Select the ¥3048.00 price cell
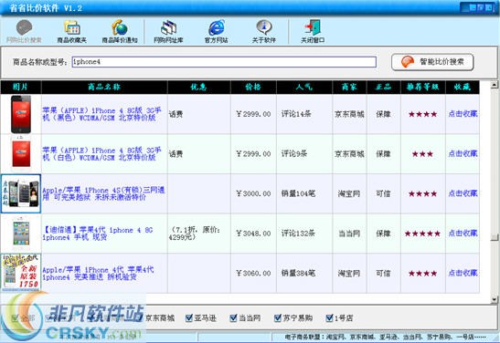This screenshot has width=500, height=343. tap(253, 234)
